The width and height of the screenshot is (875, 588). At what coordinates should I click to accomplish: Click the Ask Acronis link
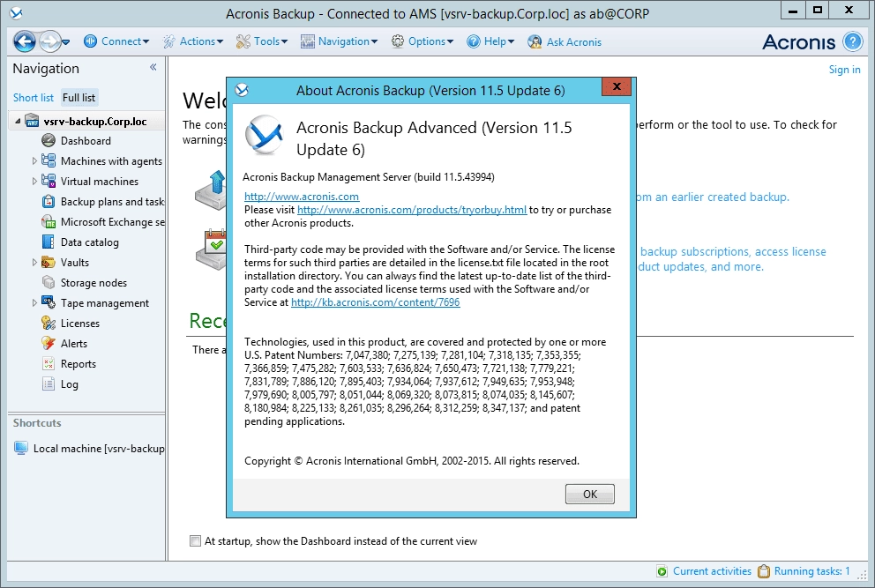pyautogui.click(x=573, y=41)
